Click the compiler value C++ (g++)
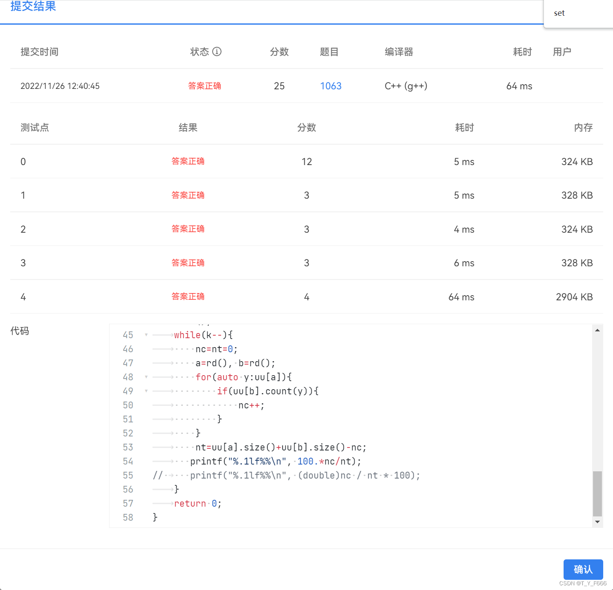The height and width of the screenshot is (590, 613). (x=406, y=86)
